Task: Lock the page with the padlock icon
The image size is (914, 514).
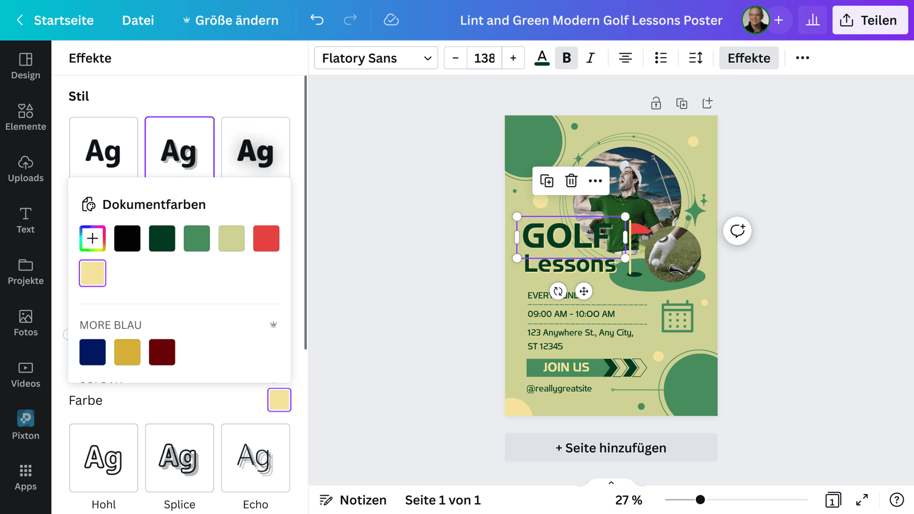Action: coord(656,103)
